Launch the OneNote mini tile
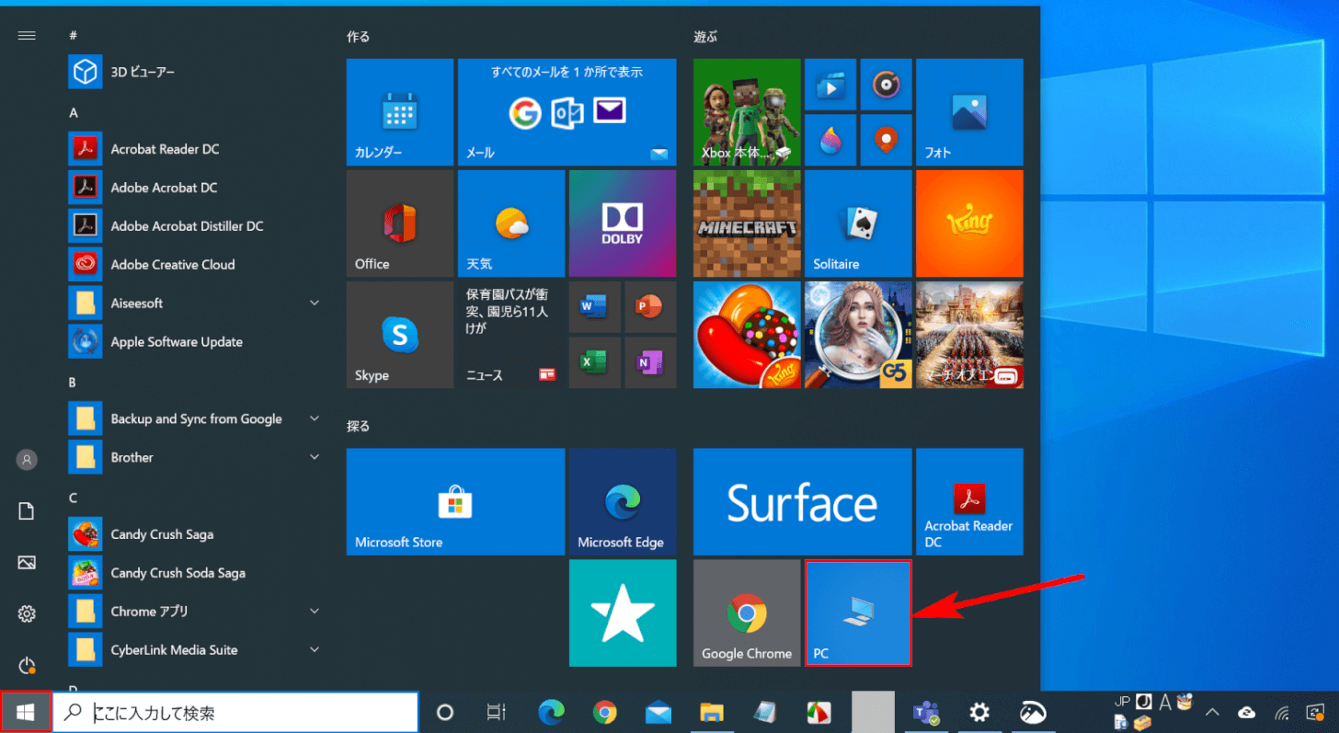Image resolution: width=1339 pixels, height=733 pixels. click(x=650, y=362)
